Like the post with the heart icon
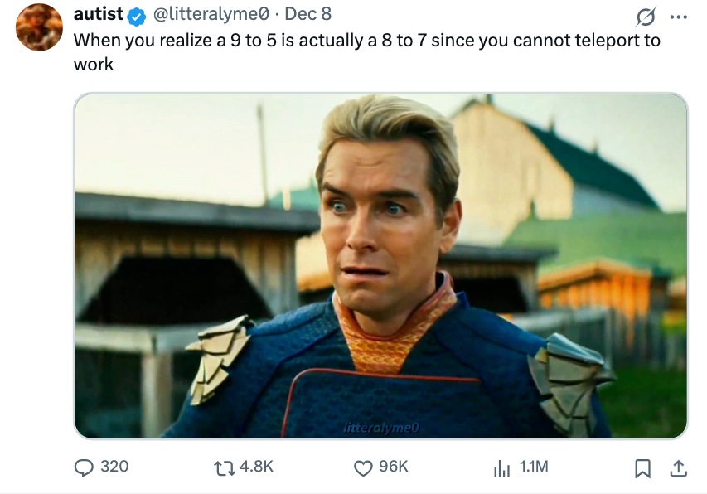This screenshot has width=707, height=494. (362, 468)
